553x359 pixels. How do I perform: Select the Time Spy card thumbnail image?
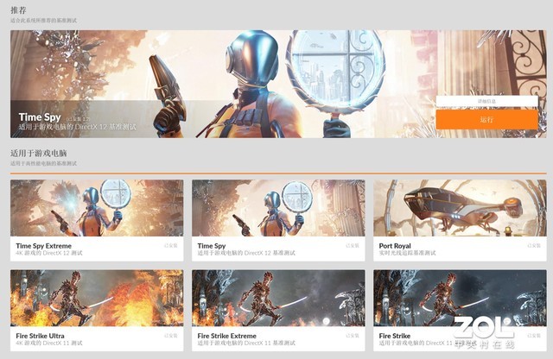tap(278, 208)
